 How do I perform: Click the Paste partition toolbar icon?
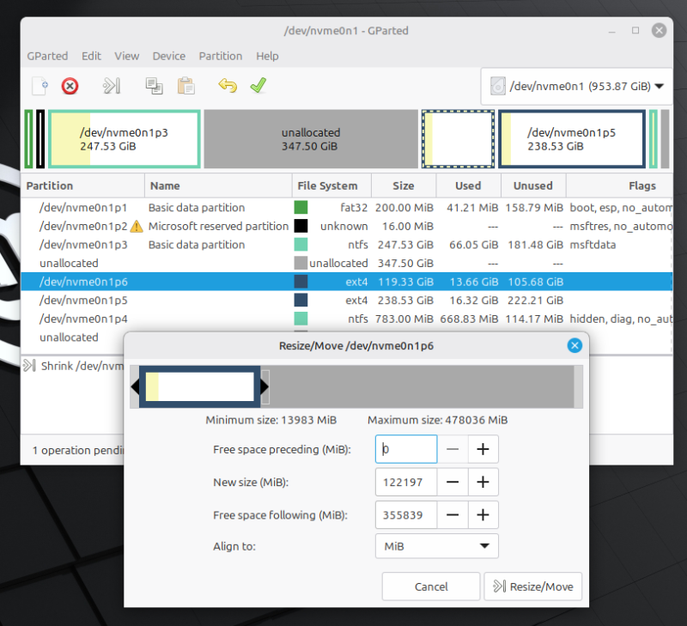click(x=185, y=86)
